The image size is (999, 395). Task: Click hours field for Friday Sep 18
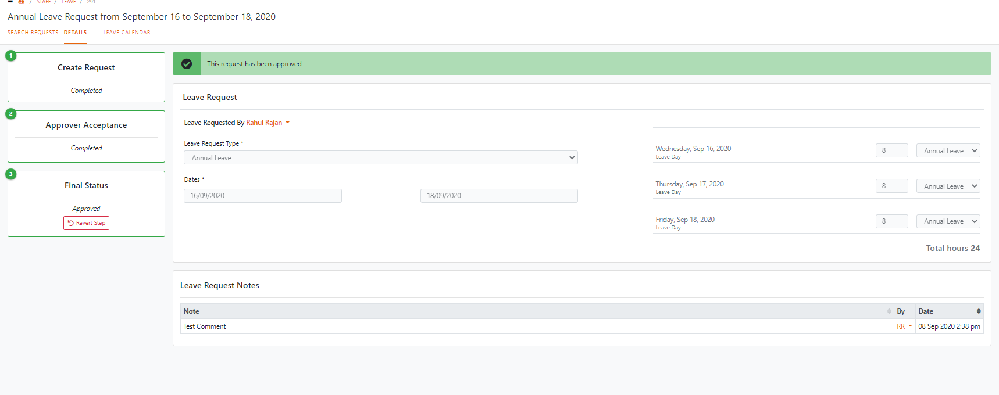pos(891,221)
